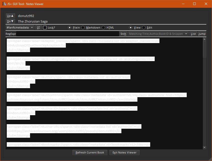Screen dimensions: 212x161
Task: Click Exit Notes Viewer button
Action: point(124,152)
